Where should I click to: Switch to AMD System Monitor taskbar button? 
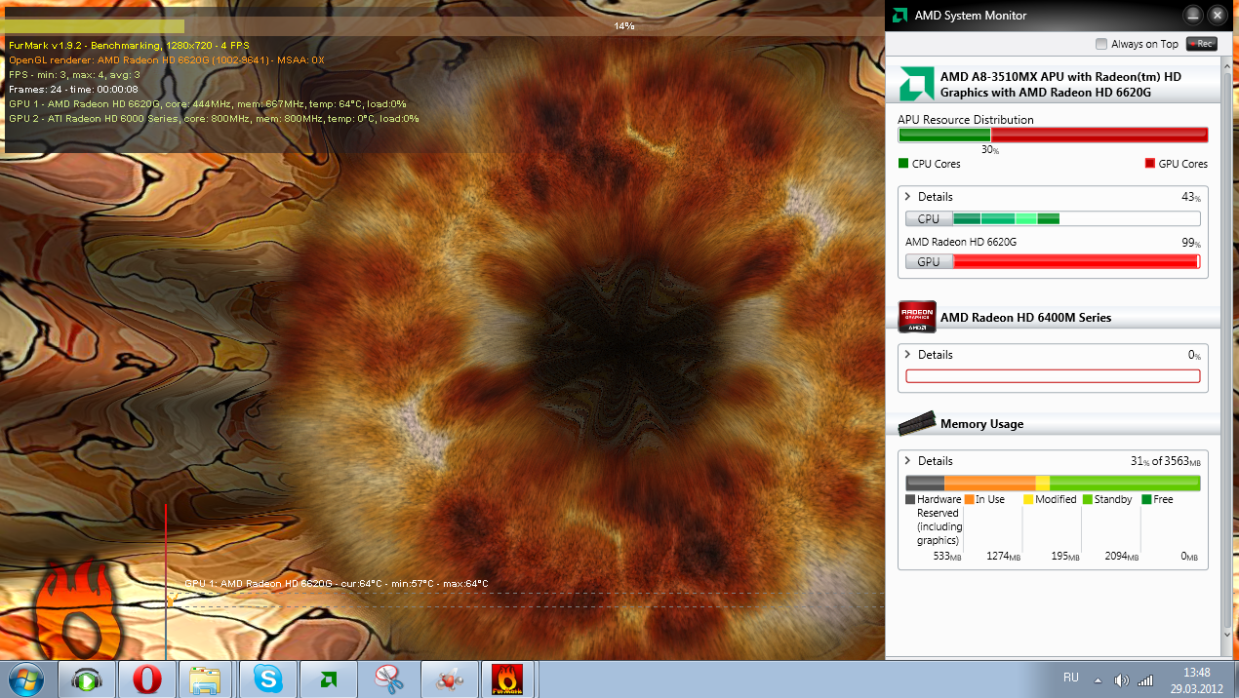click(328, 679)
